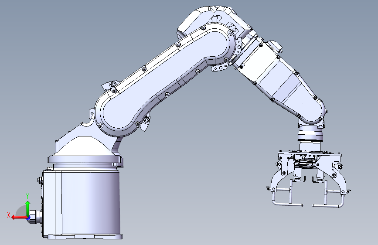Click the red X axis arrow of the triad

(19, 217)
